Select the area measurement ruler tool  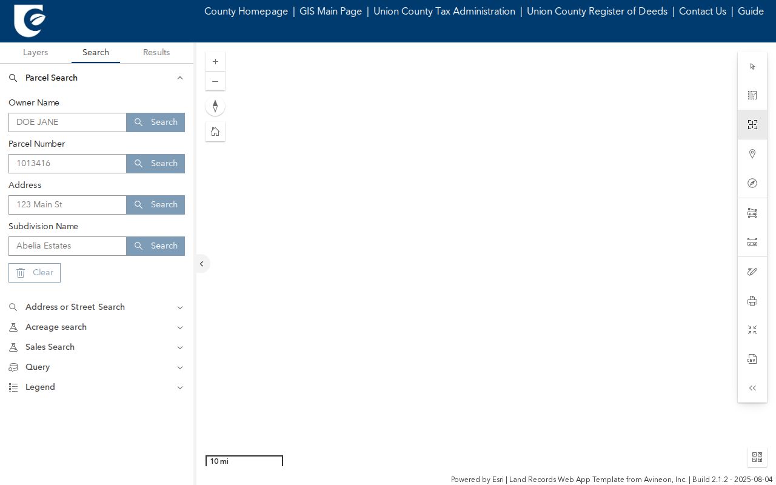[x=752, y=213]
